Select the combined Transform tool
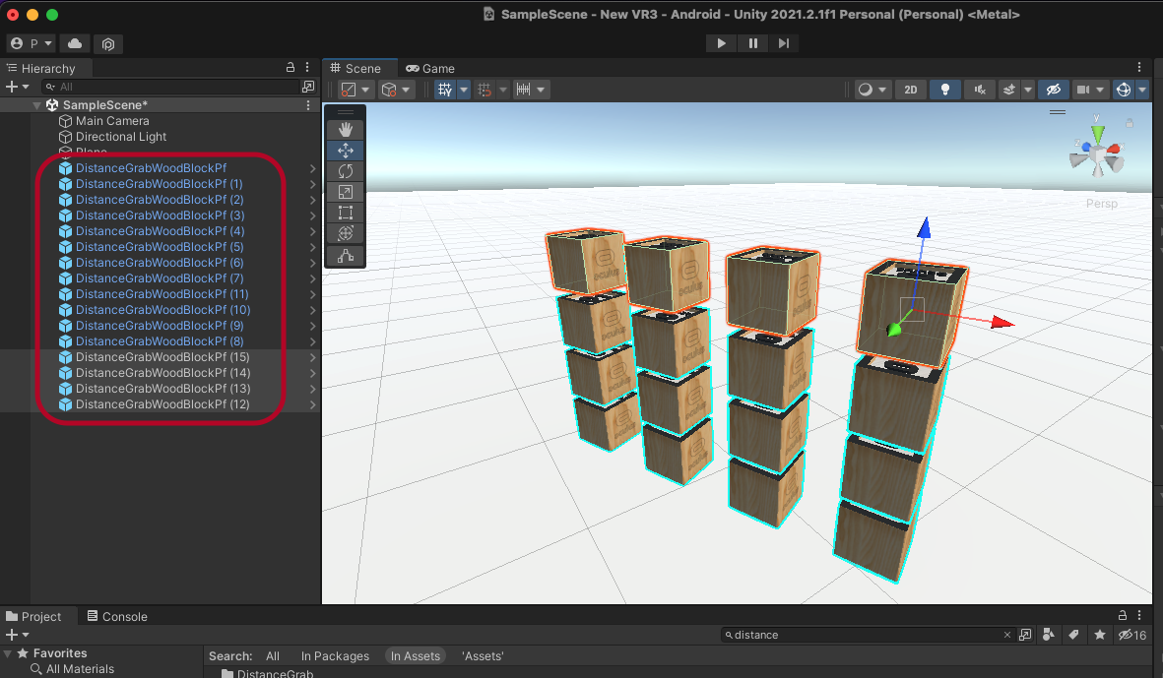Viewport: 1163px width, 678px height. (345, 233)
